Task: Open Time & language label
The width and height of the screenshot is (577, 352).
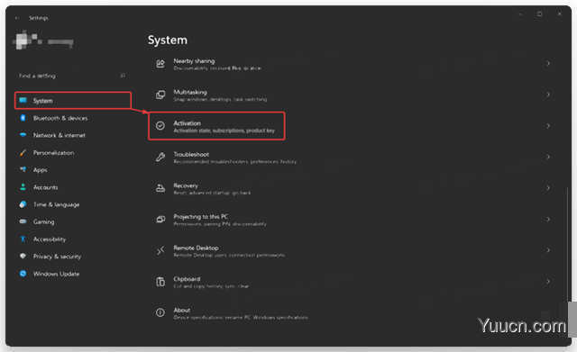Action: click(56, 204)
